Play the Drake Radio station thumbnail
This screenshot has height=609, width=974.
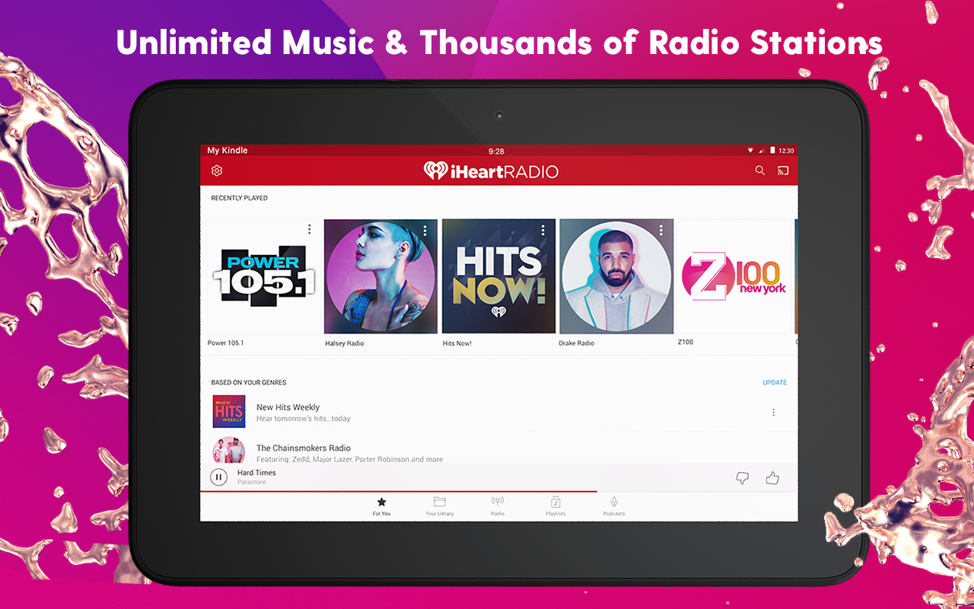[x=616, y=276]
